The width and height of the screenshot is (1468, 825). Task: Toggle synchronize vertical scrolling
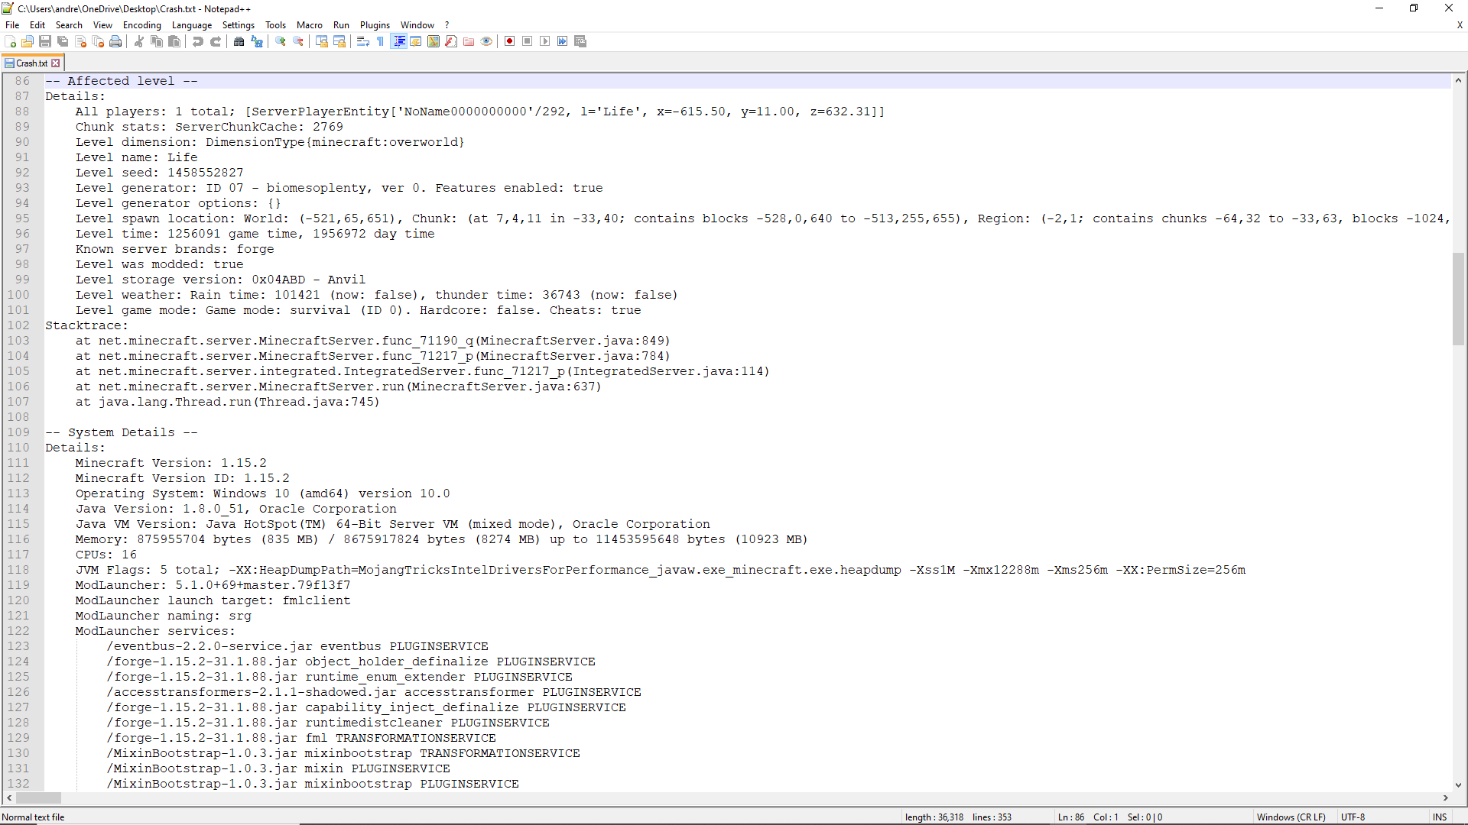[322, 41]
